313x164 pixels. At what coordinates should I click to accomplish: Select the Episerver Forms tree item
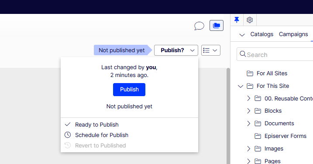(x=285, y=136)
